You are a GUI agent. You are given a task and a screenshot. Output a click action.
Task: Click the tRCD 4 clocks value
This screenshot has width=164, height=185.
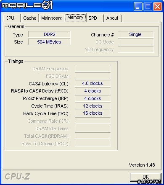coord(93,91)
